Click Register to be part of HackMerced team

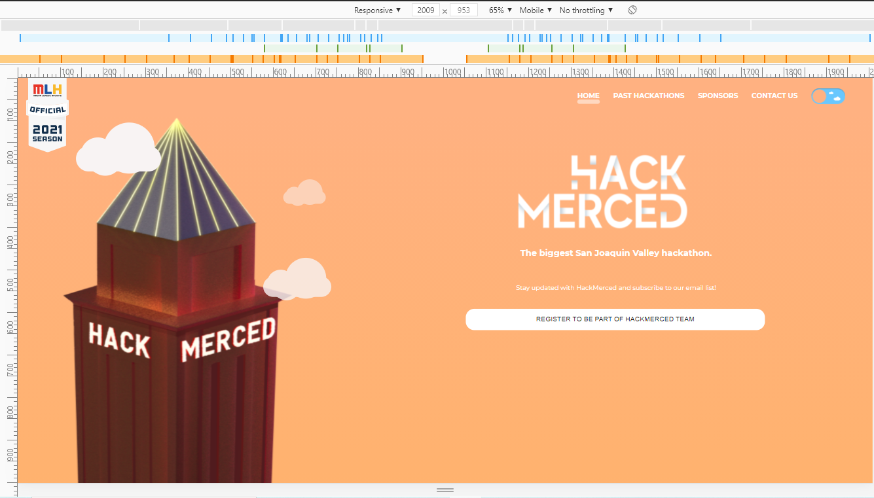[615, 319]
